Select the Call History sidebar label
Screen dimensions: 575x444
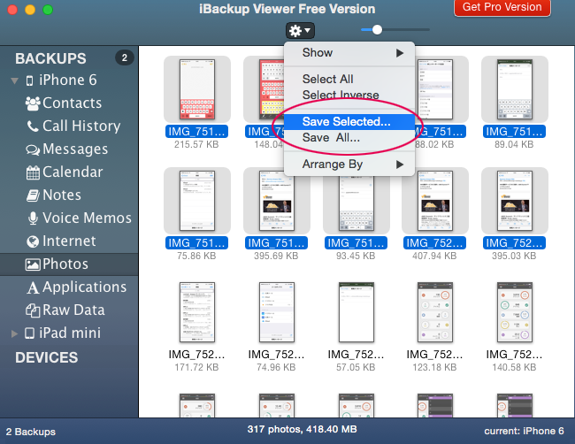tap(81, 126)
